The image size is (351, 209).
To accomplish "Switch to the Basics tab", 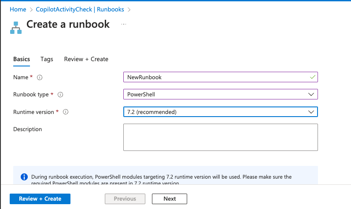I will (x=22, y=59).
